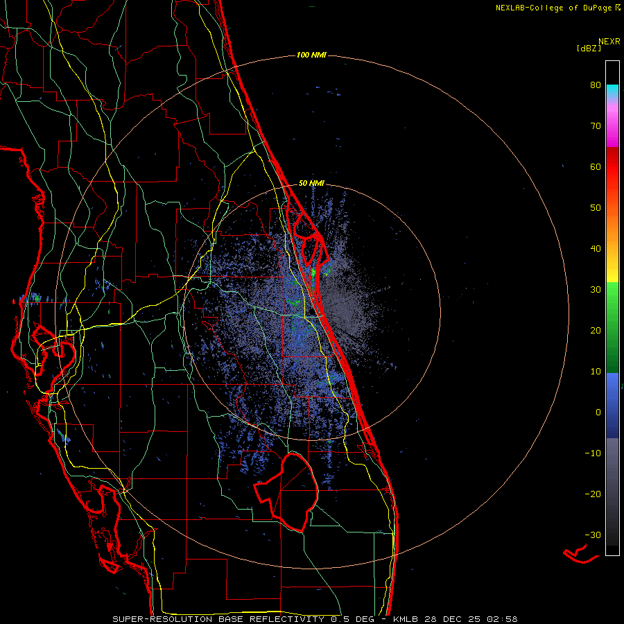Click the 60 dBZ scale value
Screen dimensions: 624x624
tap(596, 167)
